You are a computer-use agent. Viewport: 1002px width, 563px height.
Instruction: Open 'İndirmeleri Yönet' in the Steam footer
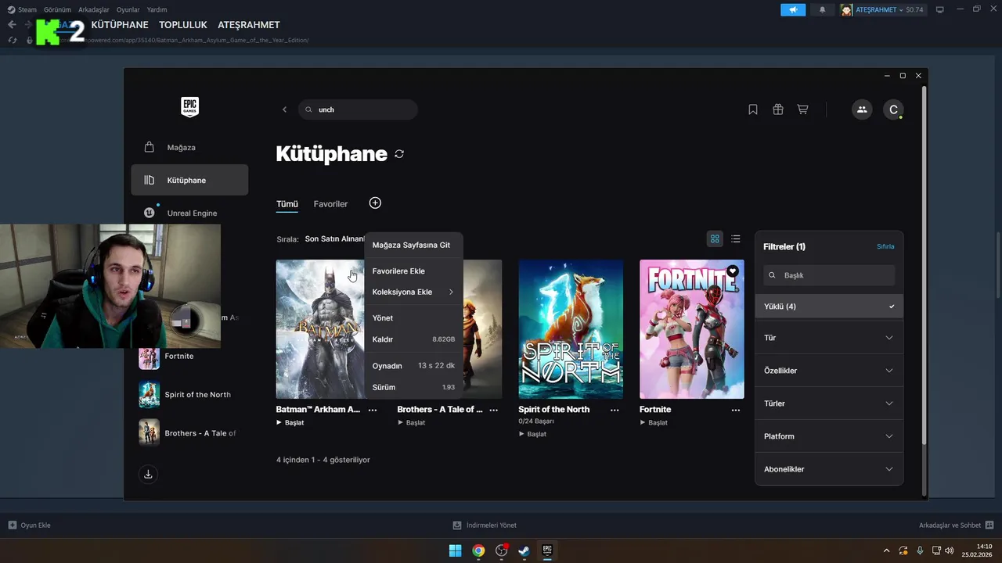(x=485, y=525)
